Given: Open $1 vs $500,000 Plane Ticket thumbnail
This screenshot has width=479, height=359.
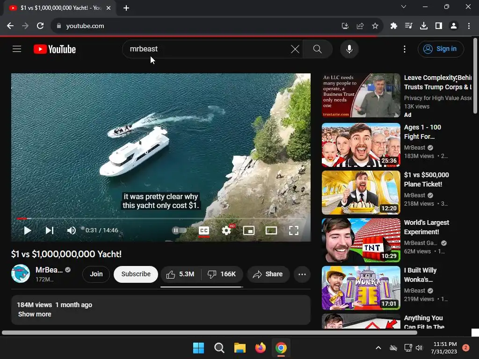Looking at the screenshot, I should (361, 193).
